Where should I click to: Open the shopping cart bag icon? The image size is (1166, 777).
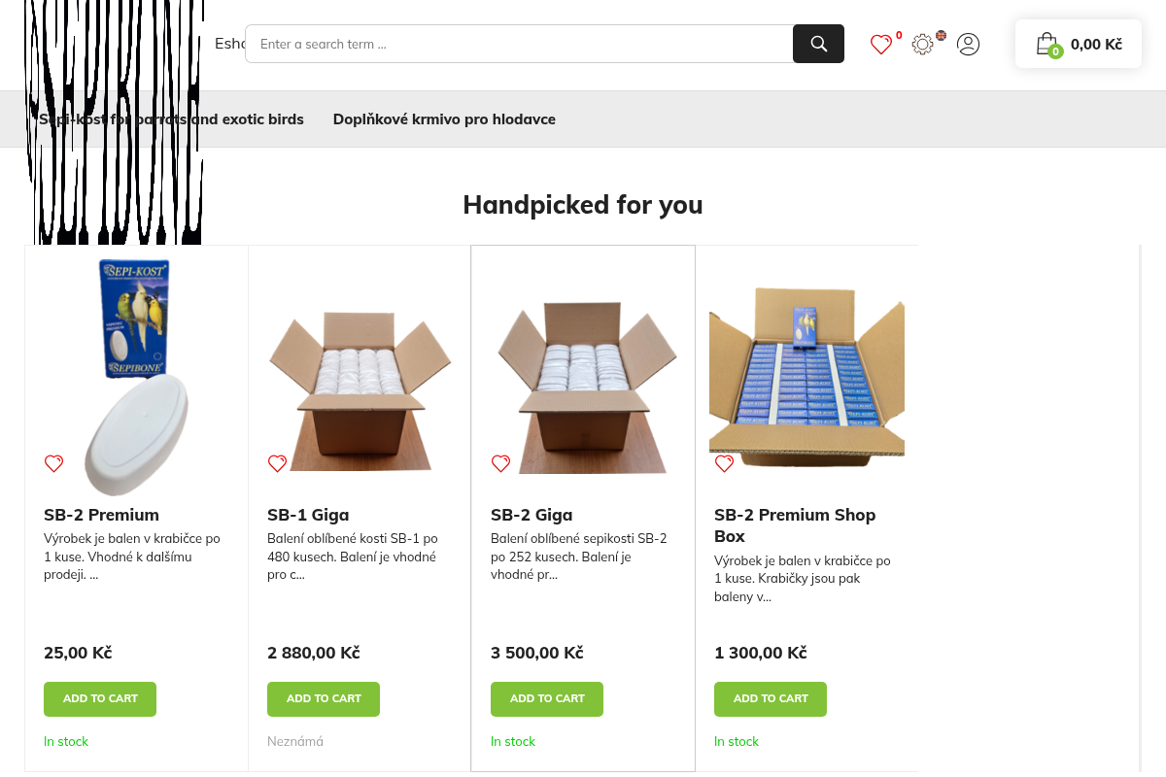point(1046,44)
